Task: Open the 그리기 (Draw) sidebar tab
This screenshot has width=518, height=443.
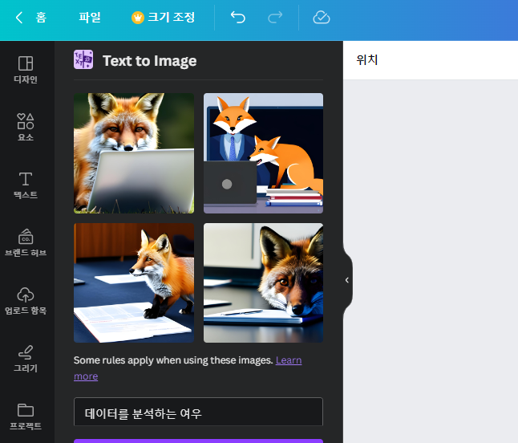Action: click(x=26, y=359)
